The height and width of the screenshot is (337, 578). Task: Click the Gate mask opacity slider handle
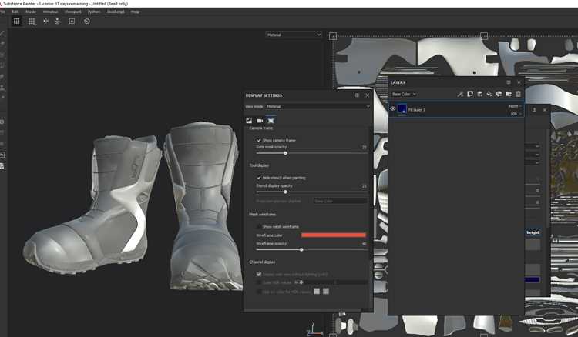pyautogui.click(x=285, y=153)
